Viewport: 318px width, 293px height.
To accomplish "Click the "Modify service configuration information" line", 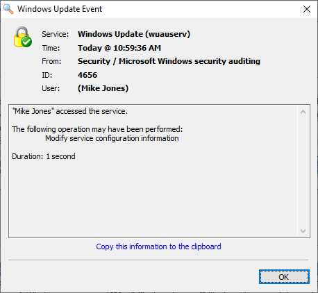I will click(x=112, y=138).
